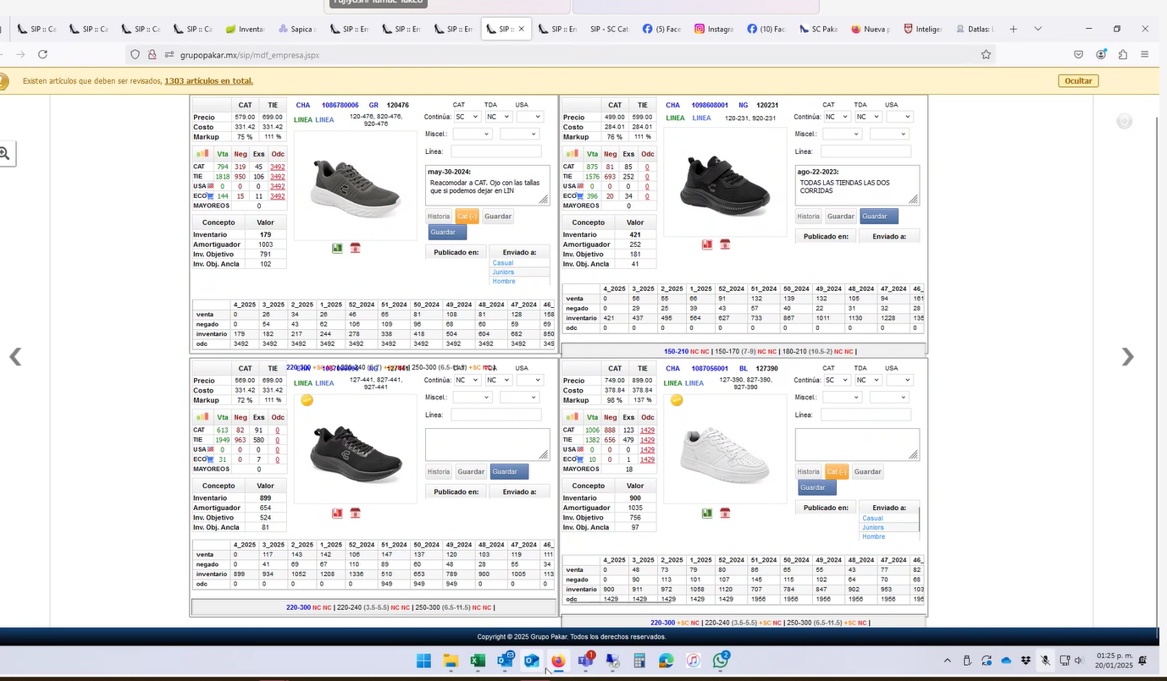Screen dimensions: 1167x681
Task: Open first Miscel. dropdown for product 127390
Action: (x=842, y=398)
